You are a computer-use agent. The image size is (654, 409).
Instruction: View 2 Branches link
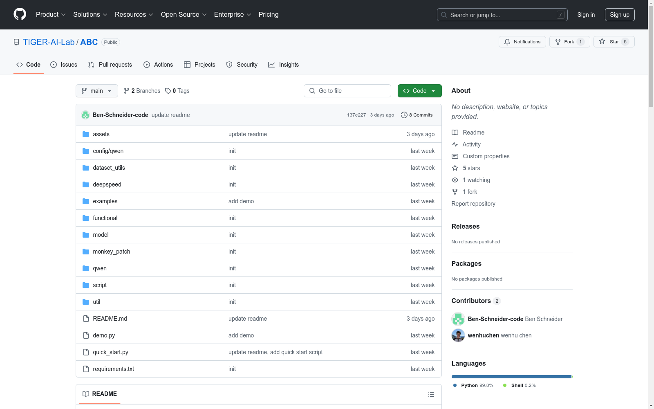pos(142,91)
